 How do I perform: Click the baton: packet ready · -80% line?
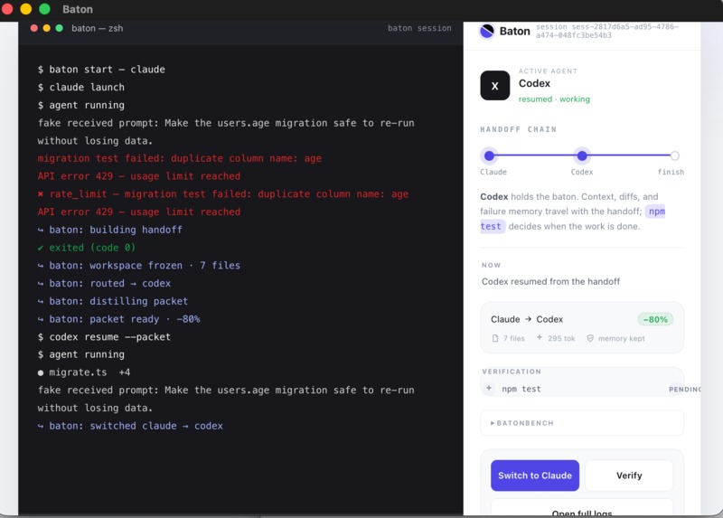pyautogui.click(x=119, y=319)
